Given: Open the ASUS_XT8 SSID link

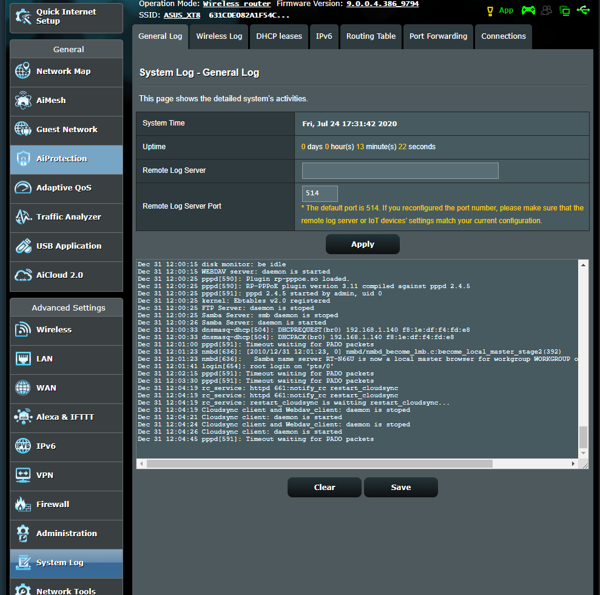Looking at the screenshot, I should 182,15.
